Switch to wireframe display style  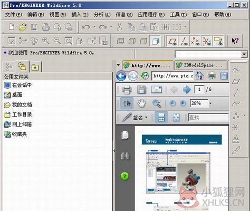[120, 41]
